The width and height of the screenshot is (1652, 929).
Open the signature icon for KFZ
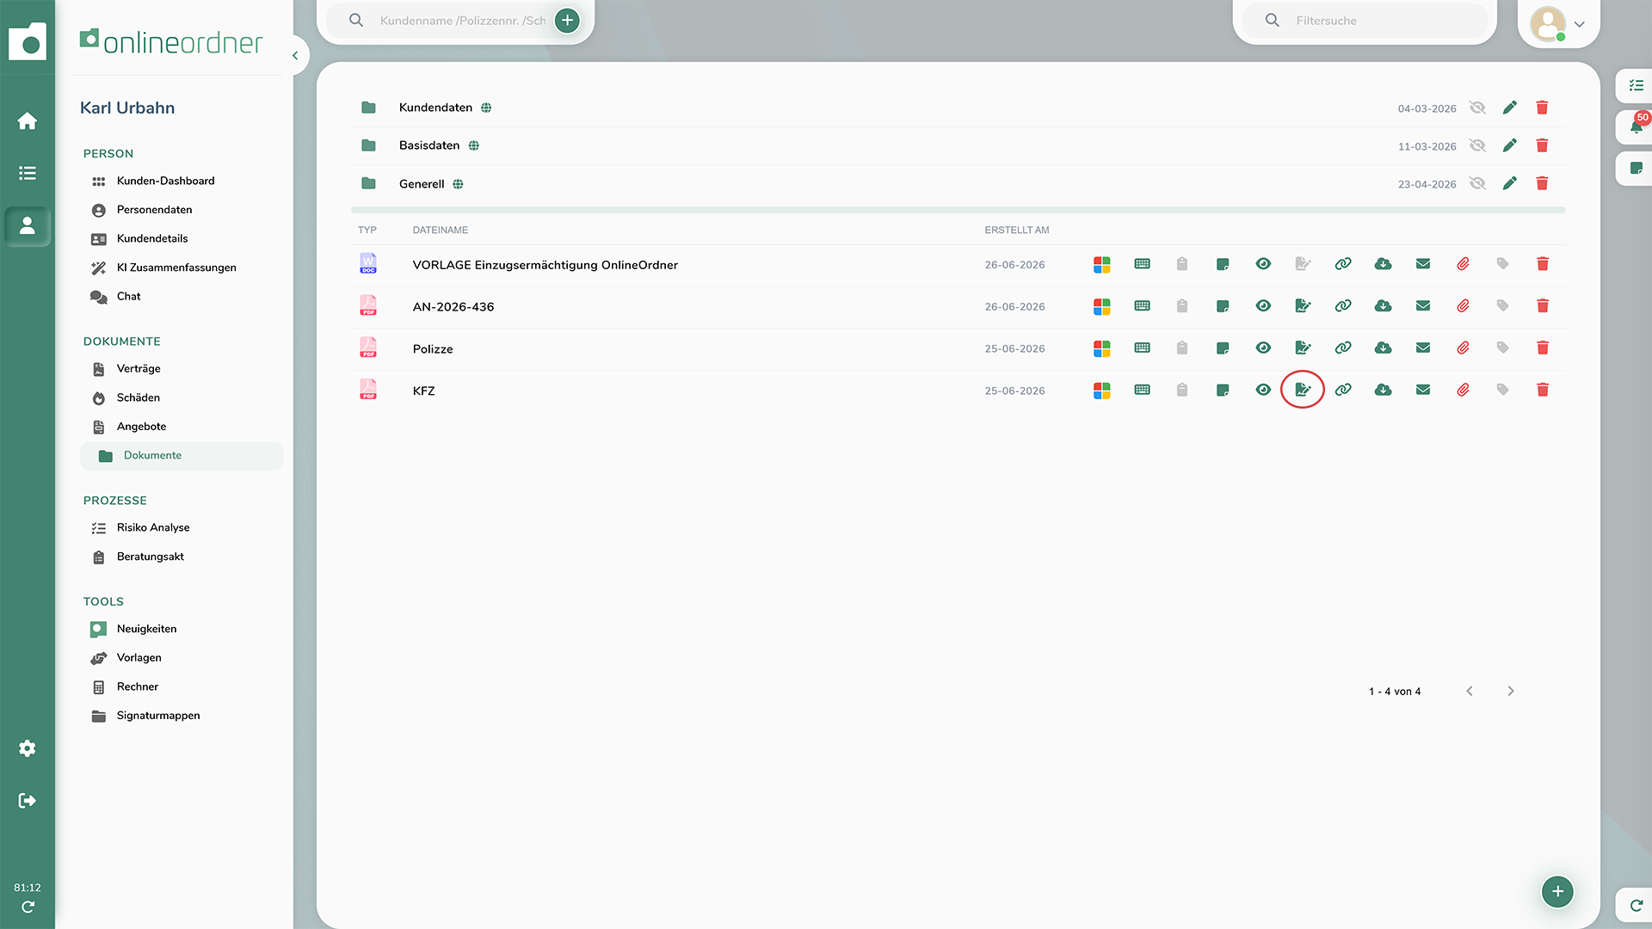[x=1303, y=390]
